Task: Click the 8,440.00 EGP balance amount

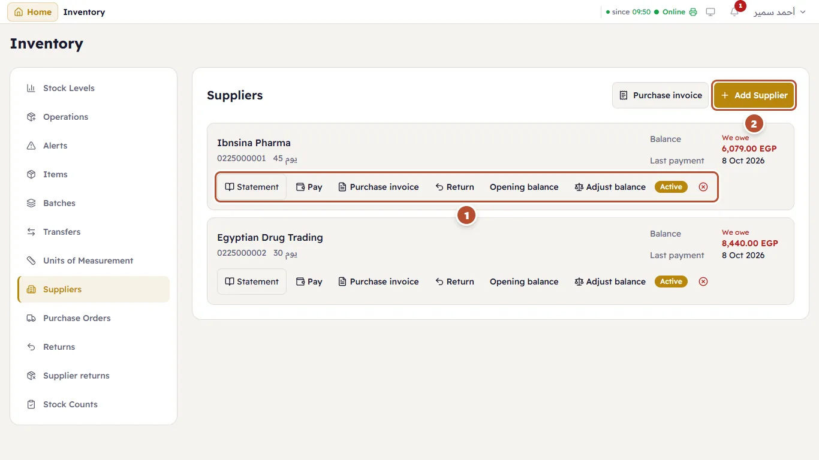Action: pyautogui.click(x=749, y=243)
